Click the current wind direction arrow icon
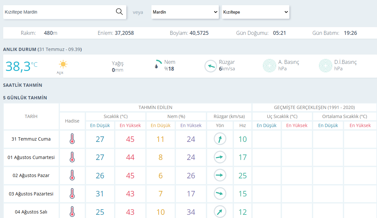 211,66
